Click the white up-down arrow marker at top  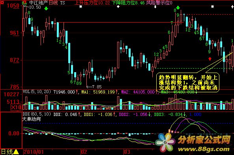(155, 7)
